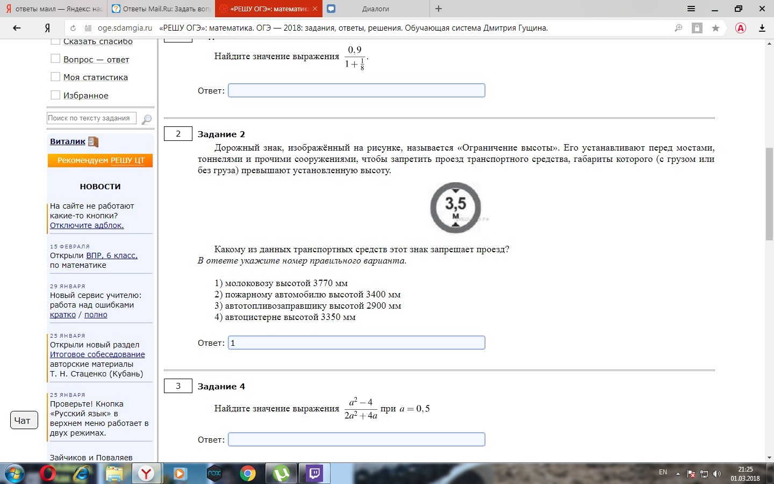Viewport: 774px width, 484px height.
Task: Open the system language EN selector
Action: point(663,472)
